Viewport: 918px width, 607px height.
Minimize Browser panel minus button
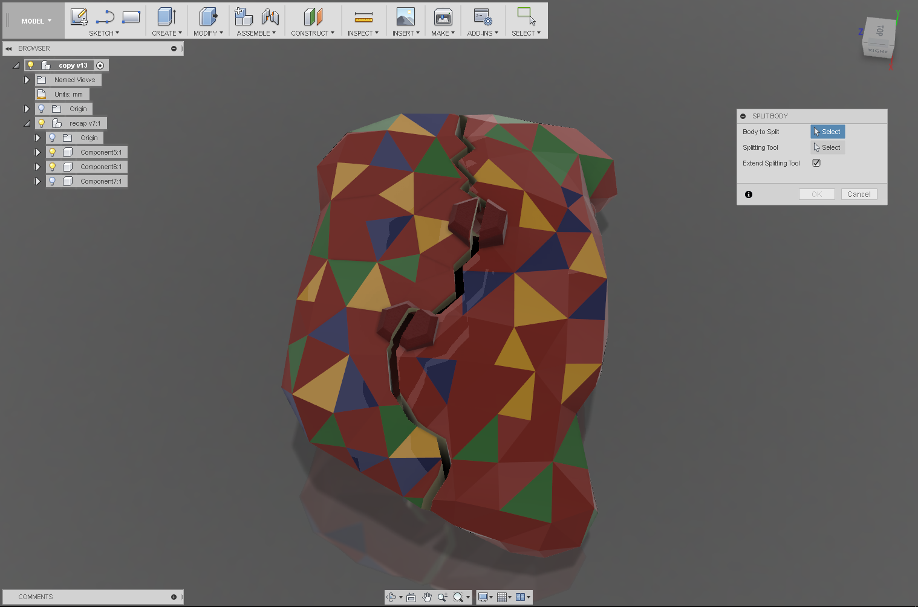pos(174,48)
